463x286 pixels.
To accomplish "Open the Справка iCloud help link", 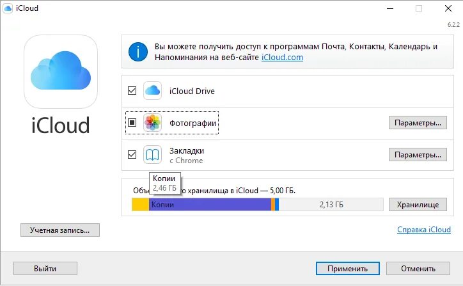I will click(x=424, y=230).
